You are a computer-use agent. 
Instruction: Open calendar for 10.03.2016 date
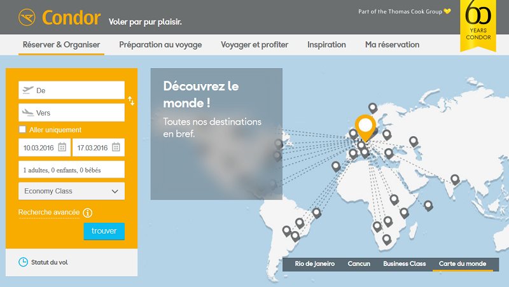pyautogui.click(x=62, y=148)
